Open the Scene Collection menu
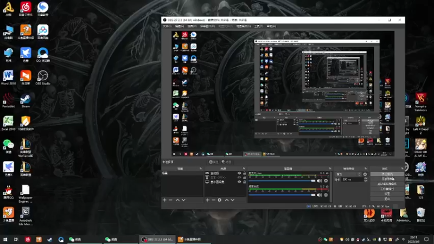This screenshot has height=244, width=434. coord(243,26)
